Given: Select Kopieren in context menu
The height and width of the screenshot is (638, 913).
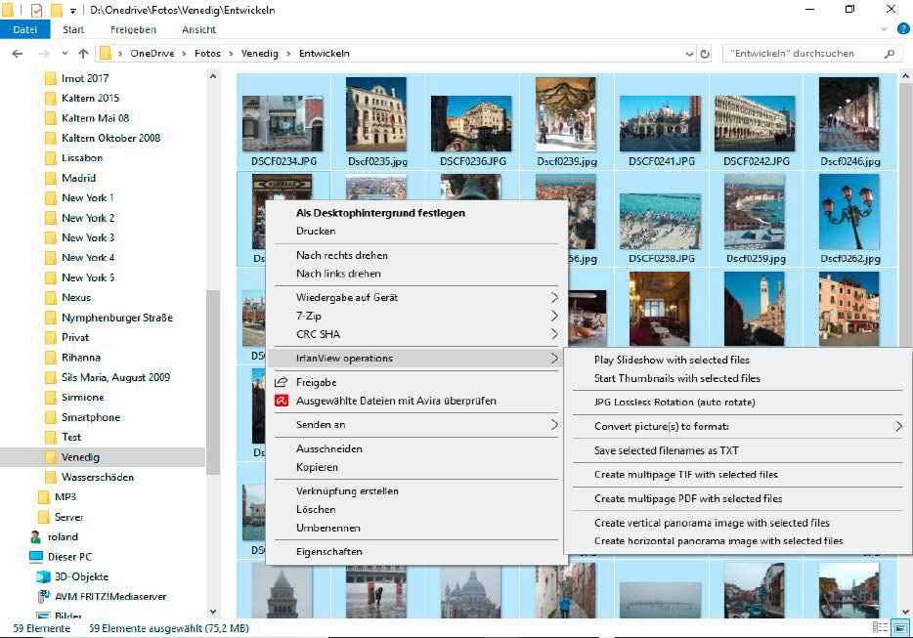Looking at the screenshot, I should tap(317, 467).
